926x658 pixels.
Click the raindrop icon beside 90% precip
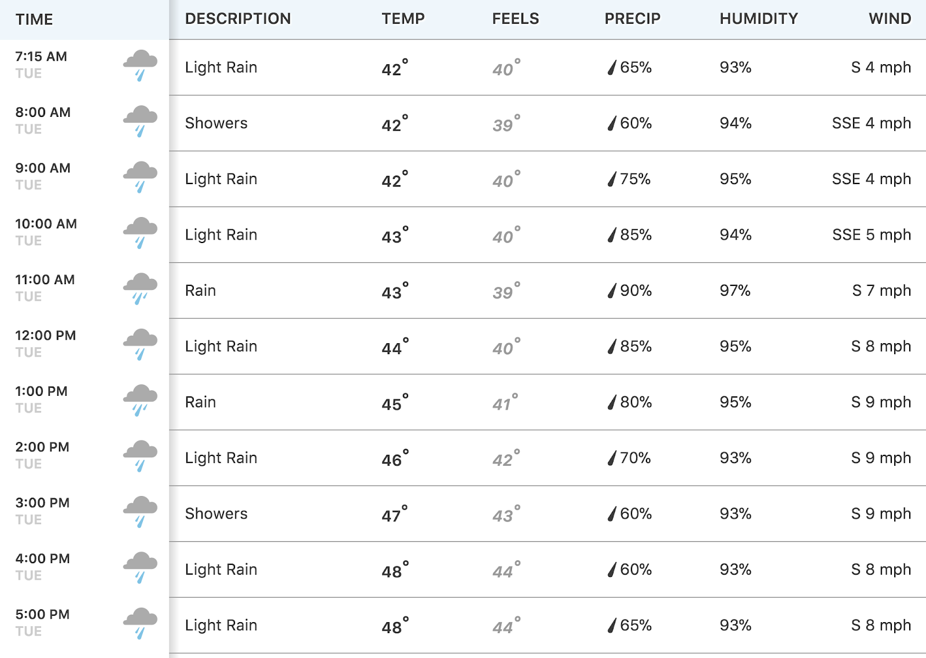coord(612,291)
